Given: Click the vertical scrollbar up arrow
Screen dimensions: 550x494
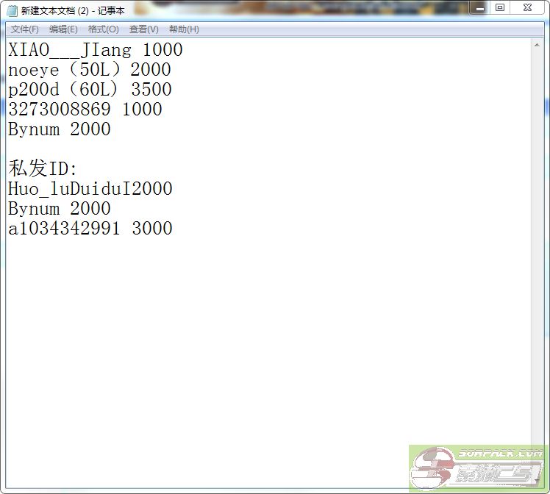Looking at the screenshot, I should tap(538, 45).
